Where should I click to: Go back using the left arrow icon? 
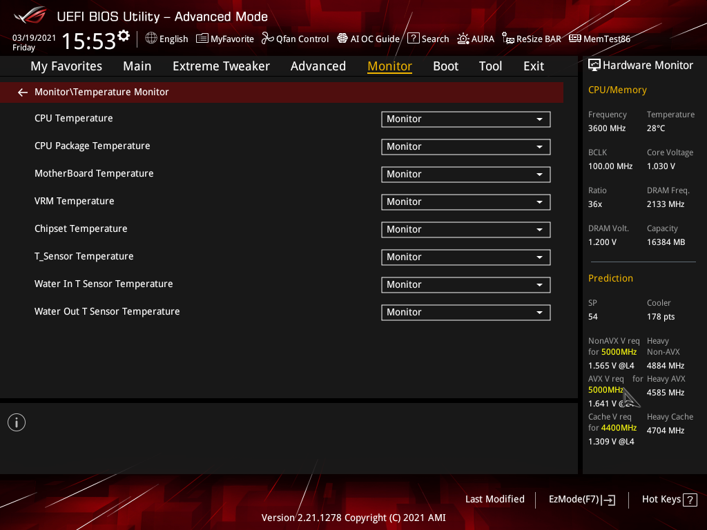(x=23, y=92)
